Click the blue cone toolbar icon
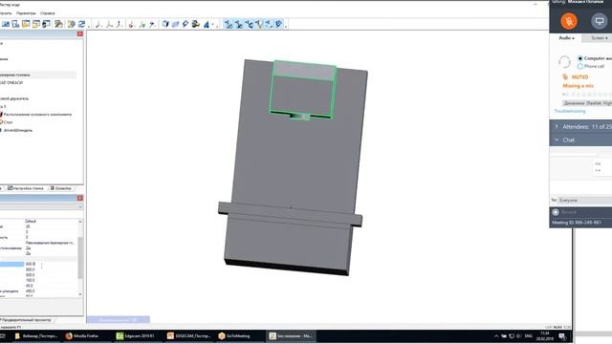This screenshot has height=344, width=612. coord(207,25)
